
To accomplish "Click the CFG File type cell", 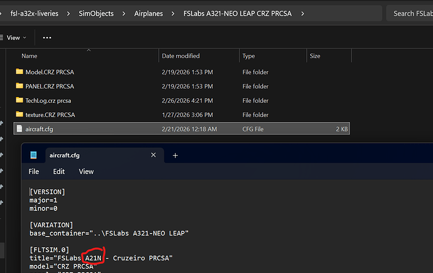I will pos(253,129).
